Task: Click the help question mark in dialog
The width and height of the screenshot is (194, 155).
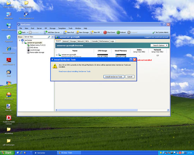Action: pyautogui.click(x=131, y=60)
